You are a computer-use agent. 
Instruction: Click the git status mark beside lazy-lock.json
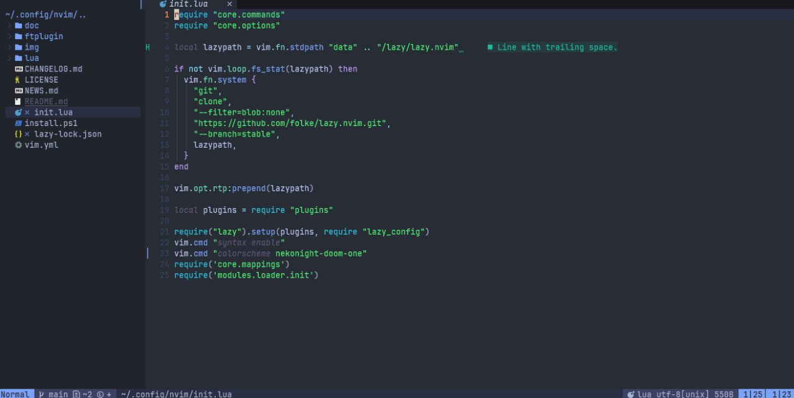(27, 134)
